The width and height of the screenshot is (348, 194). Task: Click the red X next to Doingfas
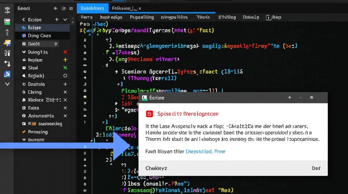tap(65, 52)
